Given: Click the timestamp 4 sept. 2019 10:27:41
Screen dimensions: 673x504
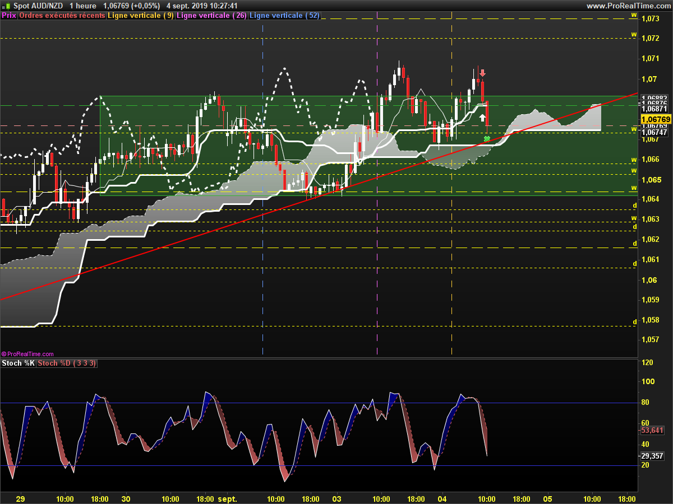Looking at the screenshot, I should pos(202,6).
